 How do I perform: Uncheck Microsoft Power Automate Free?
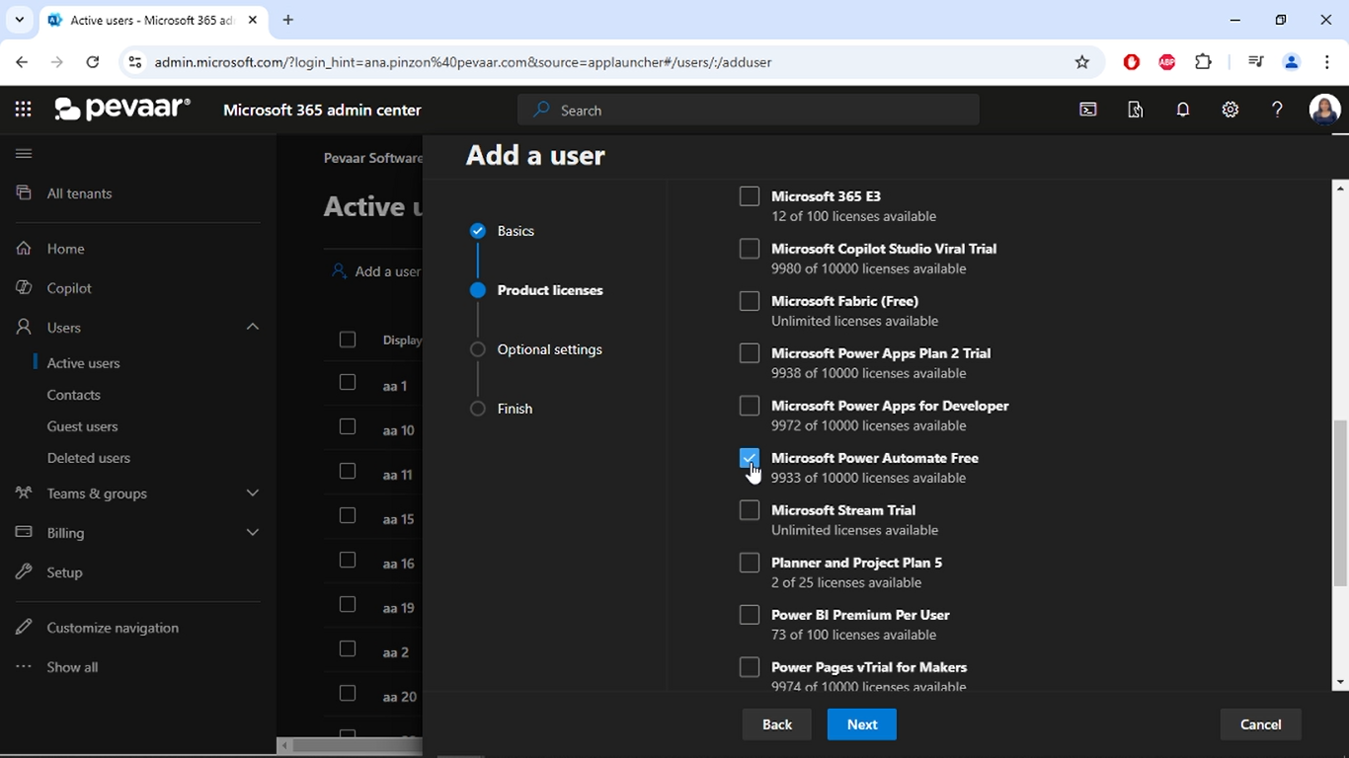(750, 458)
